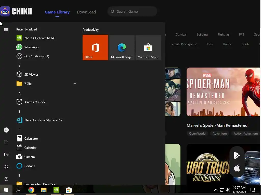Click Marvel's Spider-Man Remastered title
The width and height of the screenshot is (261, 195).
pyautogui.click(x=217, y=125)
